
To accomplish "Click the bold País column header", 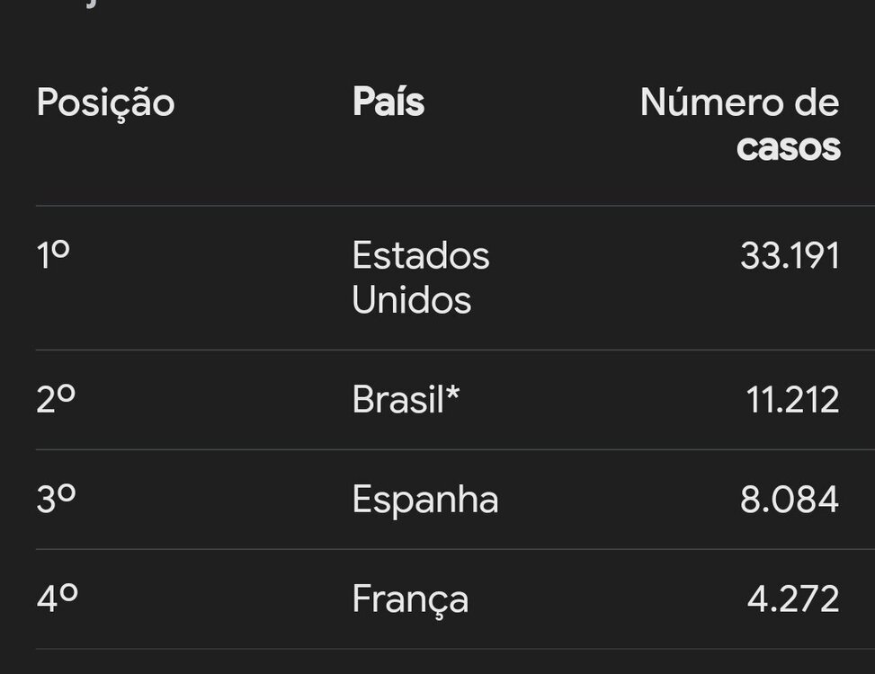I will pyautogui.click(x=388, y=102).
